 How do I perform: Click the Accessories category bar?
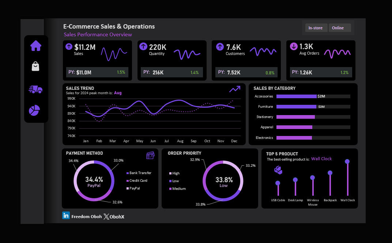(x=296, y=96)
